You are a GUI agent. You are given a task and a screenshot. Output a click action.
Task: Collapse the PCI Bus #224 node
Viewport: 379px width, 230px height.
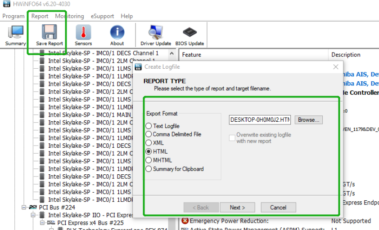[x=24, y=207]
